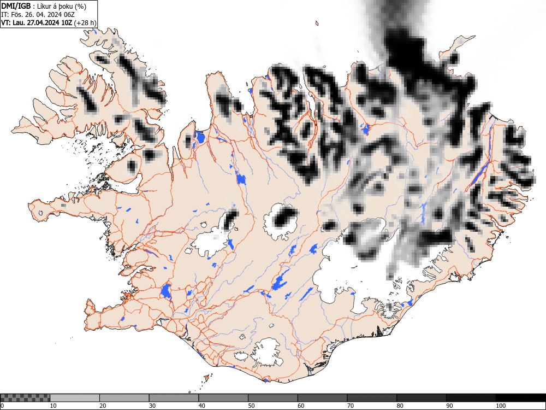Screen dimensions: 546x410
Task: Click the checkered 0–10 legend swatch
Action: (25, 398)
